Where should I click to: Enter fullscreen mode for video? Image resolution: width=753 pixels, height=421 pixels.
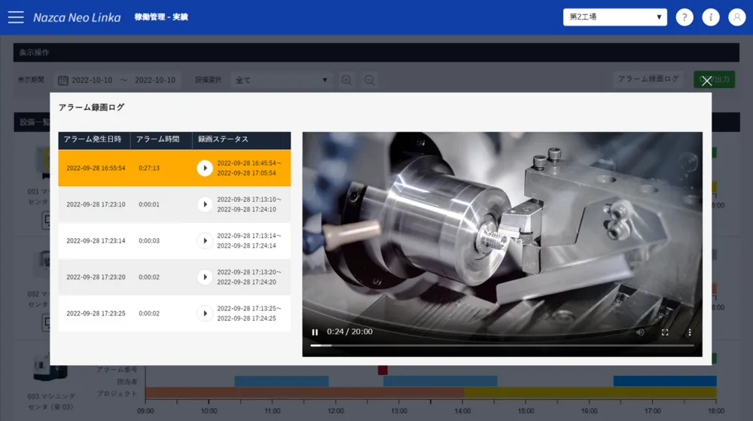pos(665,332)
